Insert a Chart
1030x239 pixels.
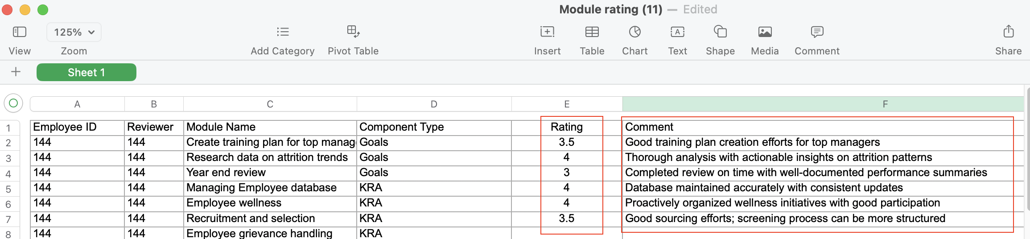pyautogui.click(x=634, y=32)
